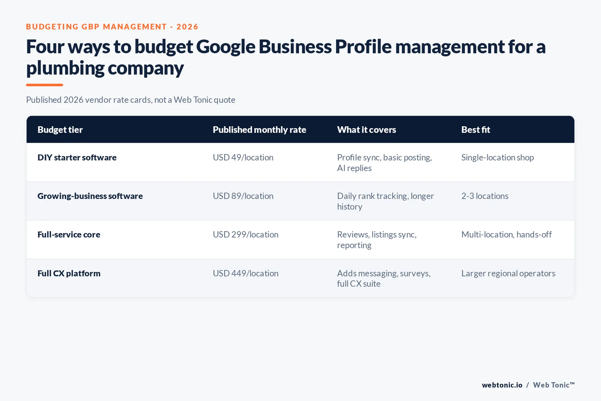Click the 'USD 449/location' rate cell
This screenshot has height=401, width=601.
coord(246,273)
